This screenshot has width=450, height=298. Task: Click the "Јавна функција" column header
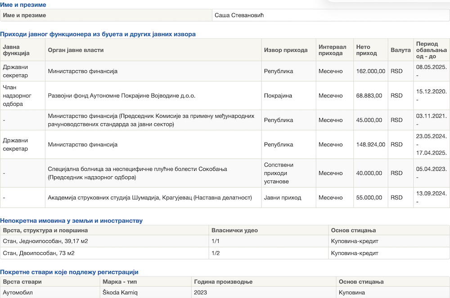point(16,50)
